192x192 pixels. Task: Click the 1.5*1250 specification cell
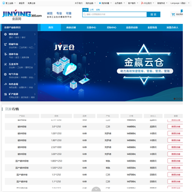click(x=57, y=174)
